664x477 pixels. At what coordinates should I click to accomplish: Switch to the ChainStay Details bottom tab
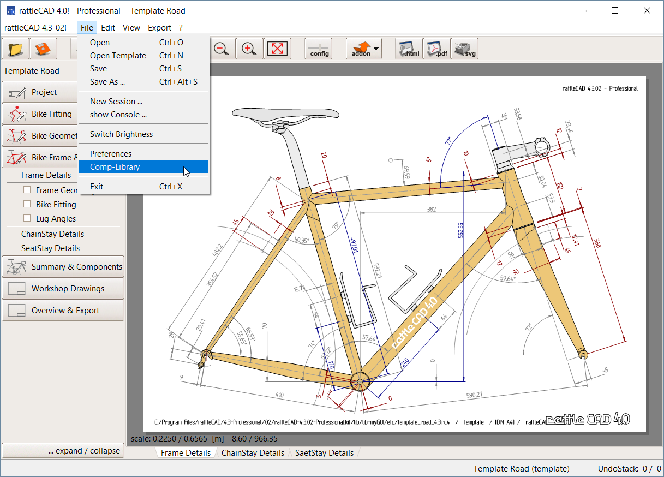(x=253, y=452)
